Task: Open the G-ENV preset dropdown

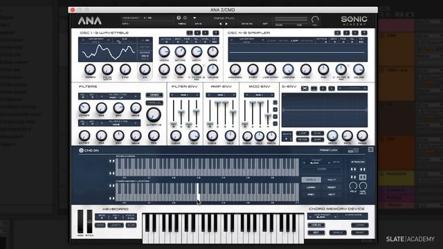Action: [x=352, y=89]
